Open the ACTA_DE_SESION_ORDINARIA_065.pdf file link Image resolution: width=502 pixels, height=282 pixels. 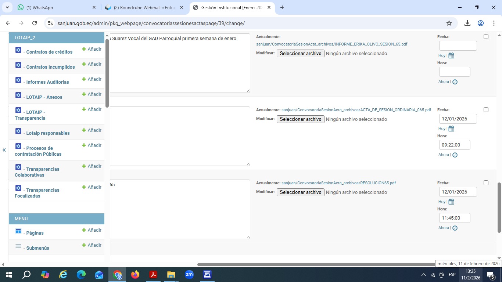(356, 110)
